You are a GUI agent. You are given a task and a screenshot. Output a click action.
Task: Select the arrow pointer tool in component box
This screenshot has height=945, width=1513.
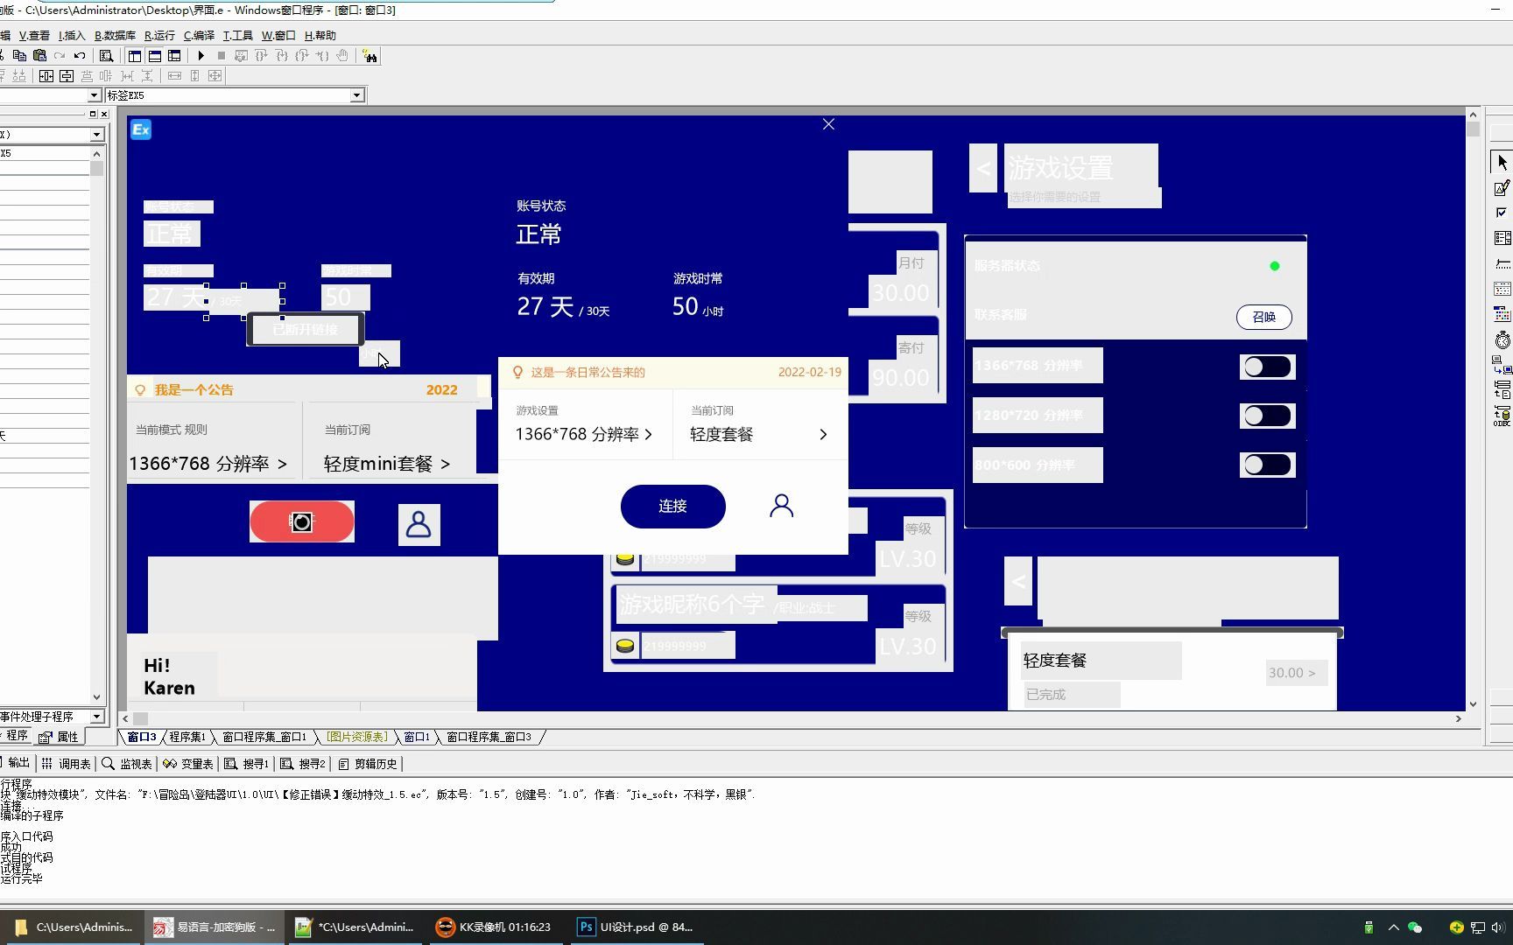1502,163
